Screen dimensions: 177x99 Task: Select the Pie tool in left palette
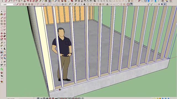coord(5,30)
